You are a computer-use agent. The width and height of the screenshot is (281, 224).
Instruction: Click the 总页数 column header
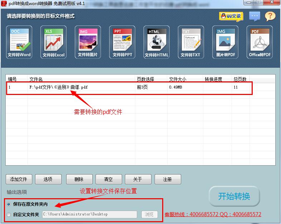[241, 79]
